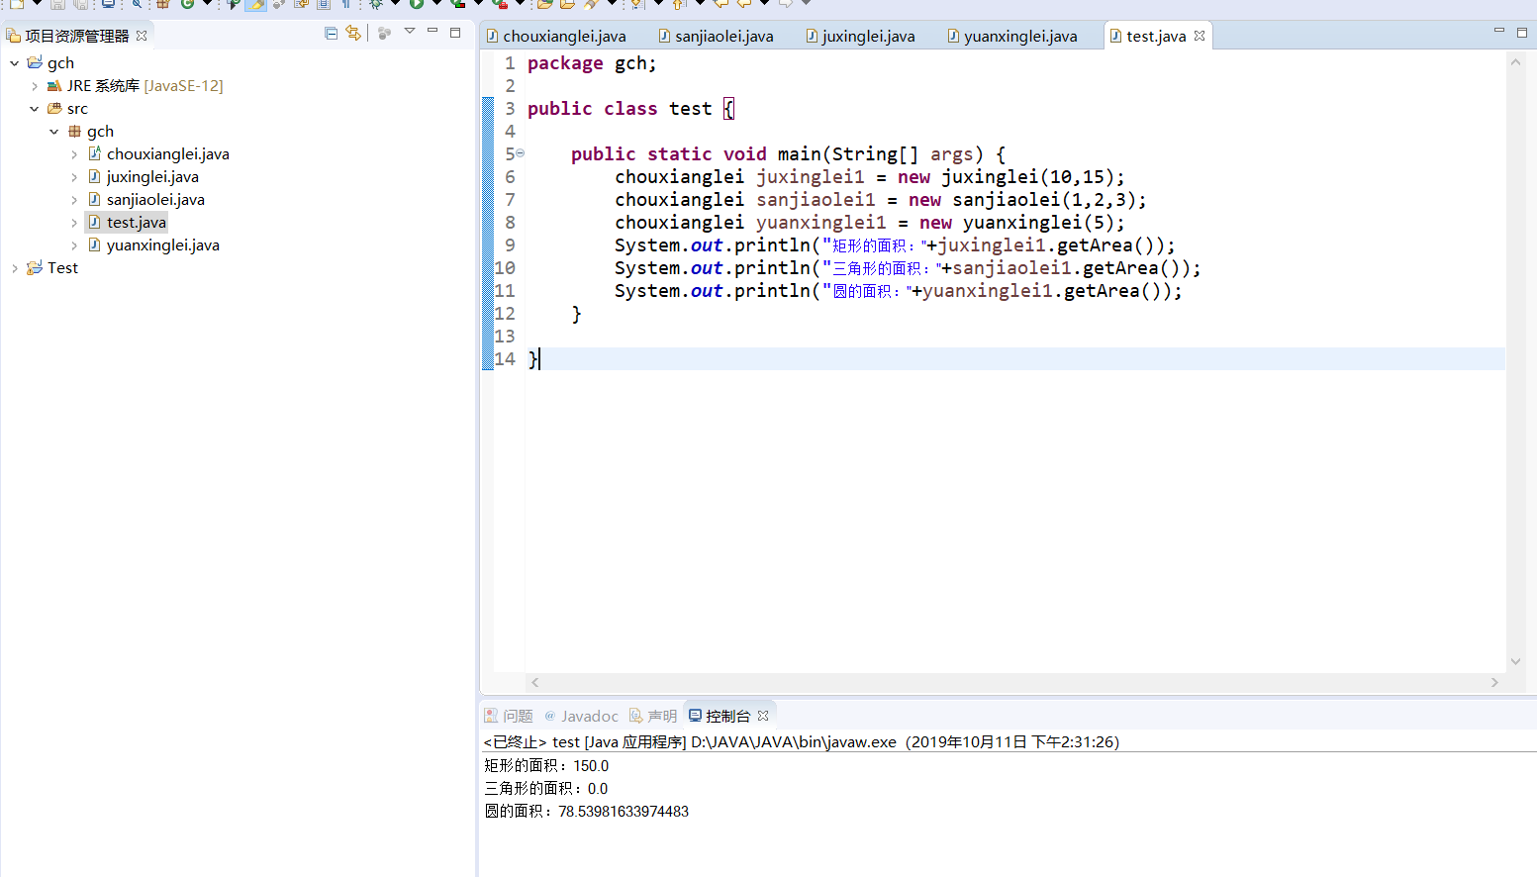Maximize the editor area
The image size is (1537, 877).
1522,33
